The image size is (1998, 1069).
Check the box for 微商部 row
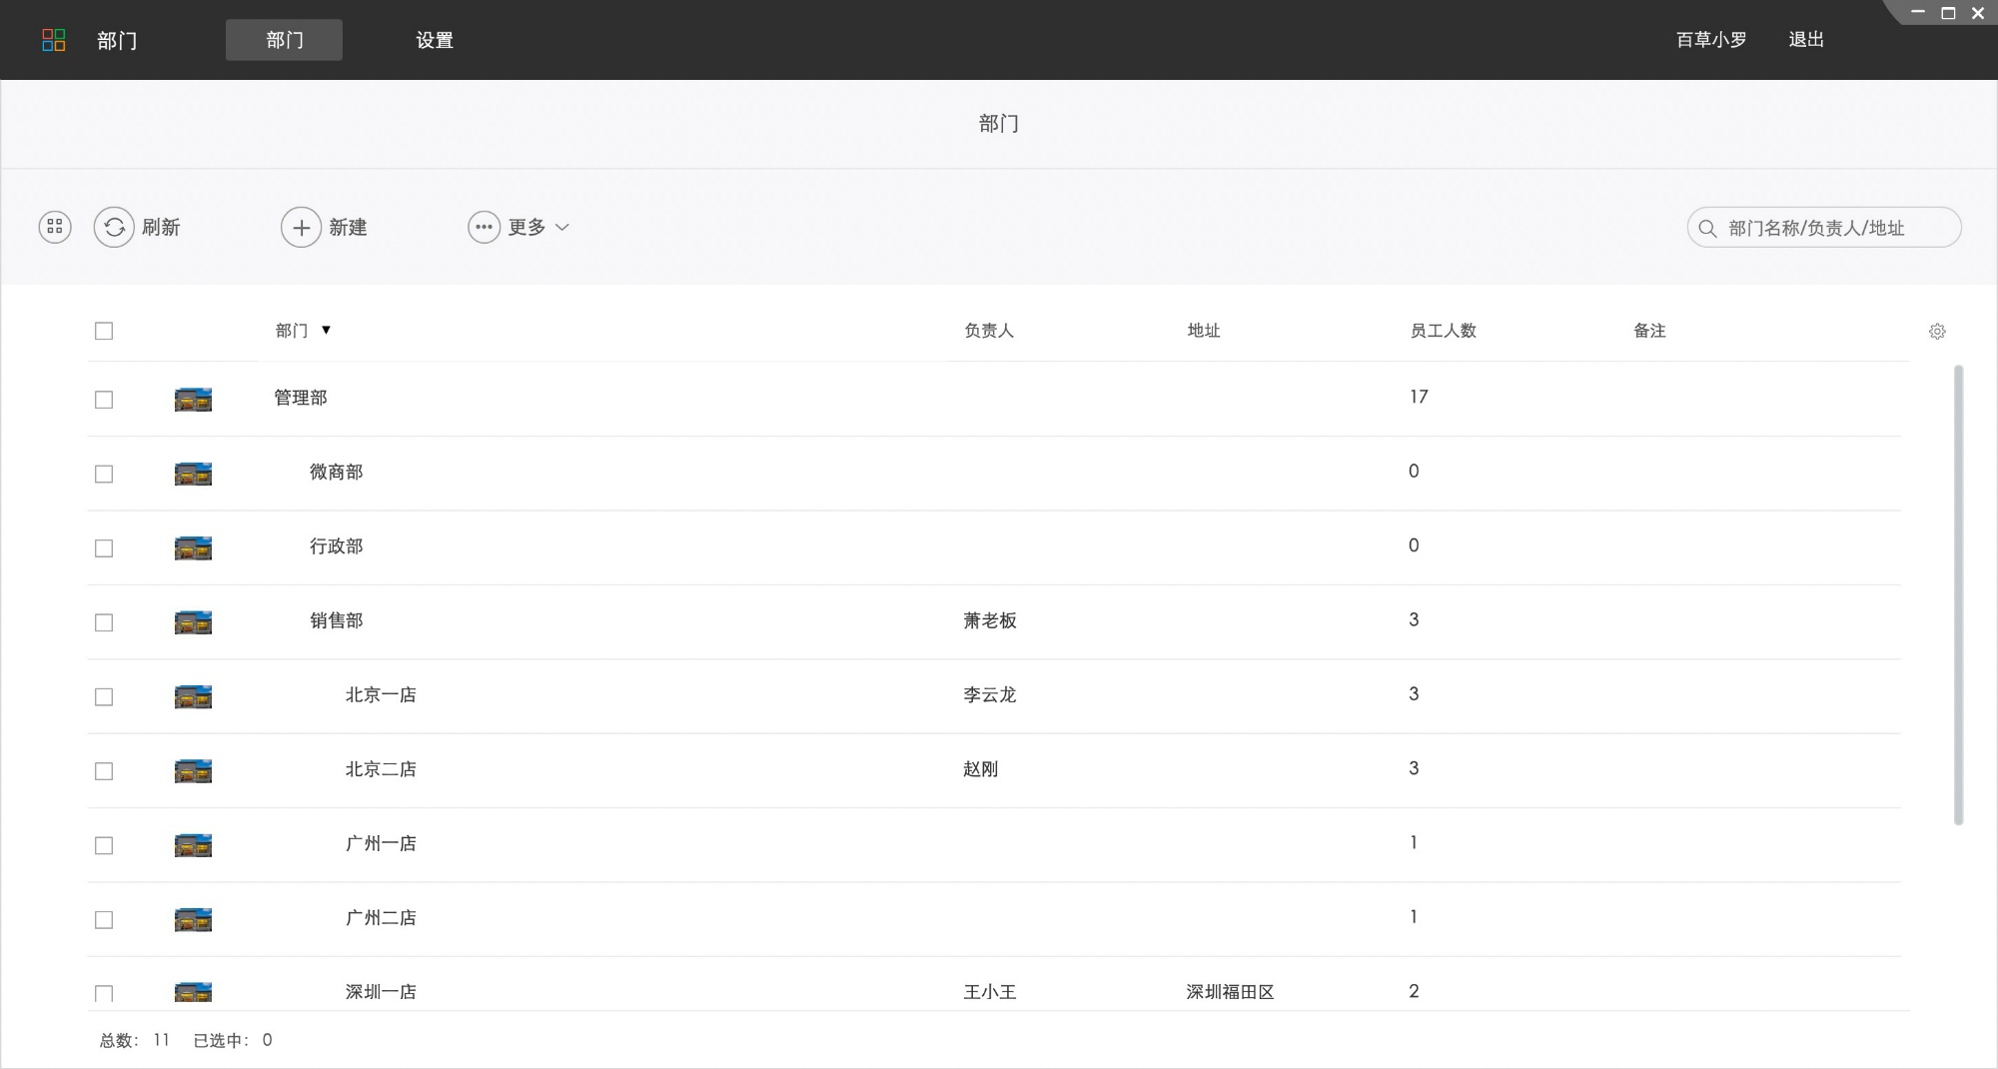tap(104, 474)
